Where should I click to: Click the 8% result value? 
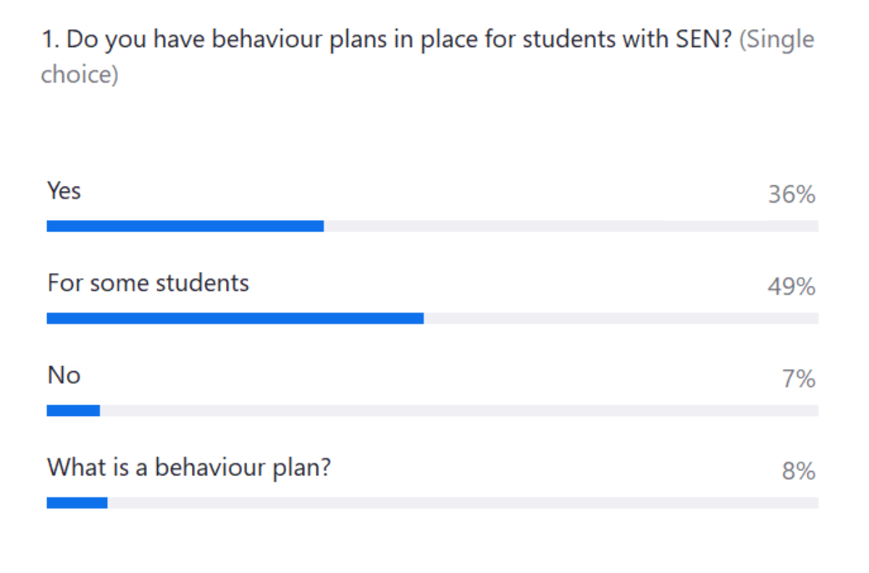(x=799, y=472)
